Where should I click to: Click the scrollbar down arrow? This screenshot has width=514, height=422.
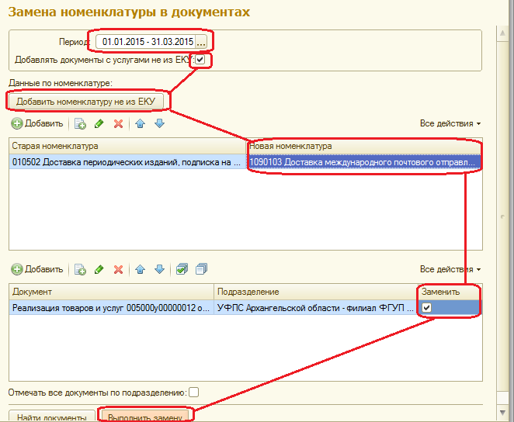click(x=502, y=413)
